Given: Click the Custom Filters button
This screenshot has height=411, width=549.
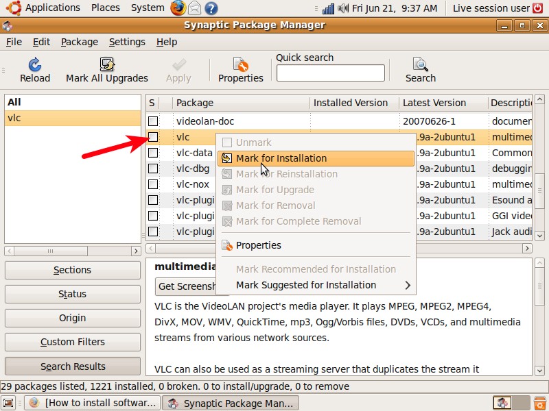Looking at the screenshot, I should [73, 342].
